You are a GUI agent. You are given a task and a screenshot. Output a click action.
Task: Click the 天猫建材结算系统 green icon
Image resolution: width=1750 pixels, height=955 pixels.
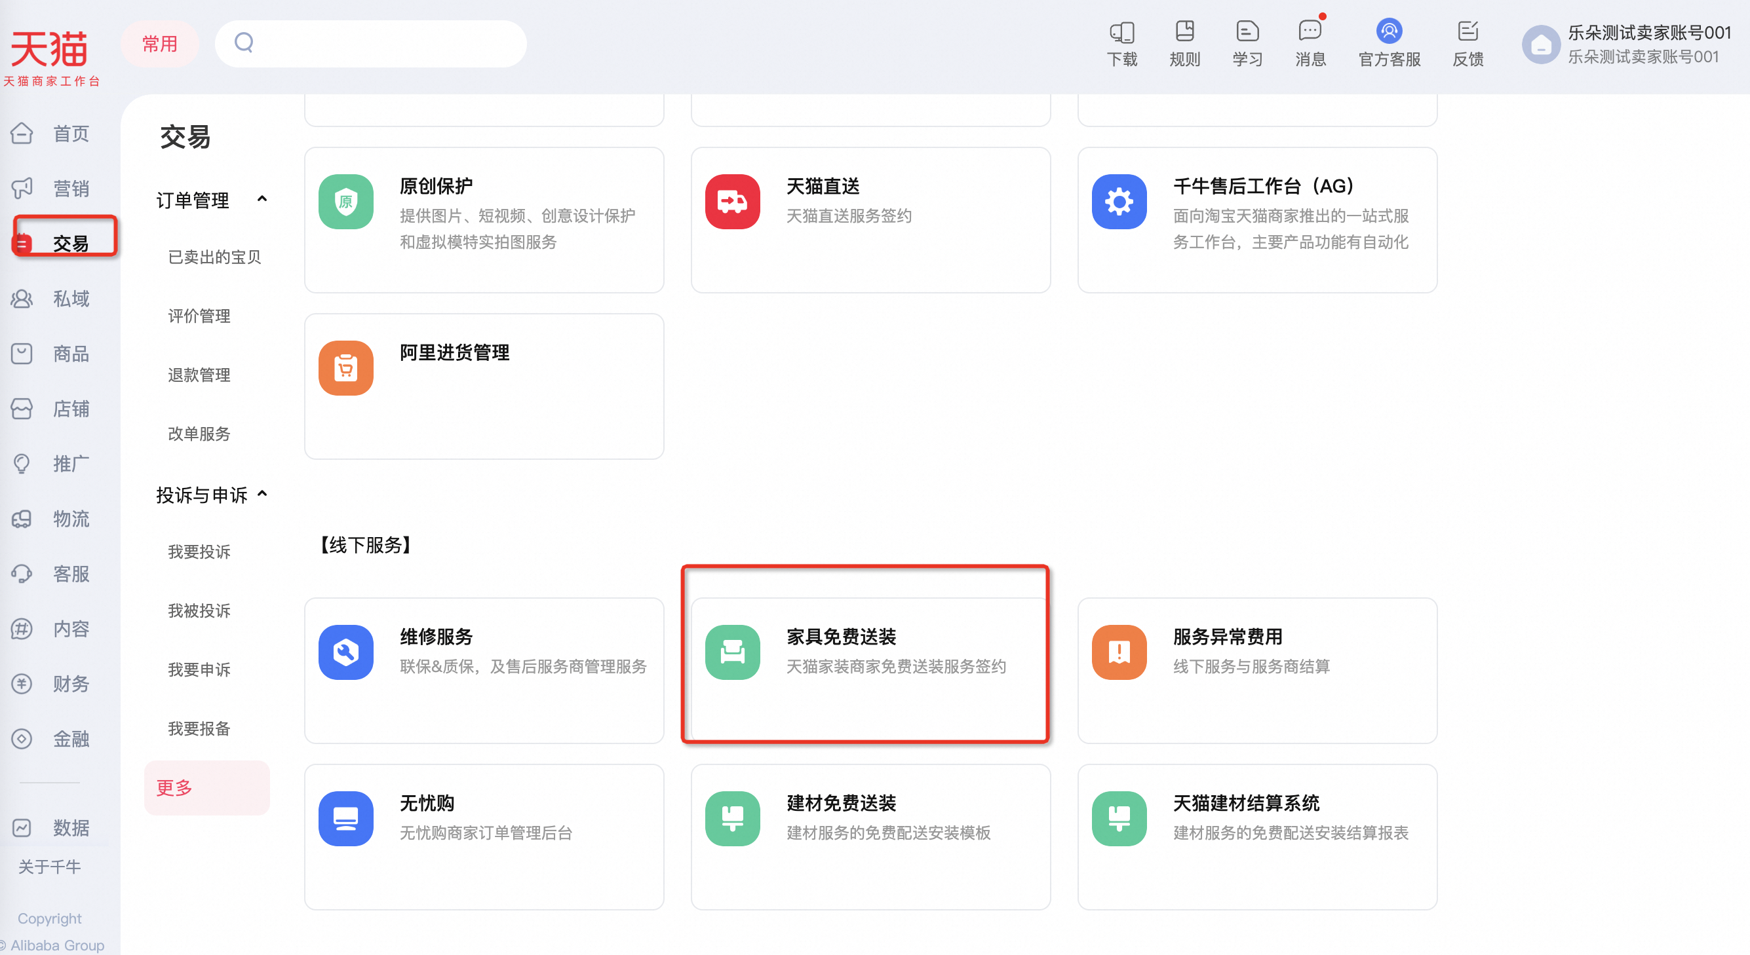[x=1119, y=819]
